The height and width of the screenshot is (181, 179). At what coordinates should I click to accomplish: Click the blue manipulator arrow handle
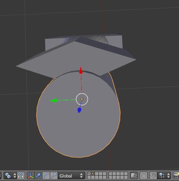coord(79,110)
